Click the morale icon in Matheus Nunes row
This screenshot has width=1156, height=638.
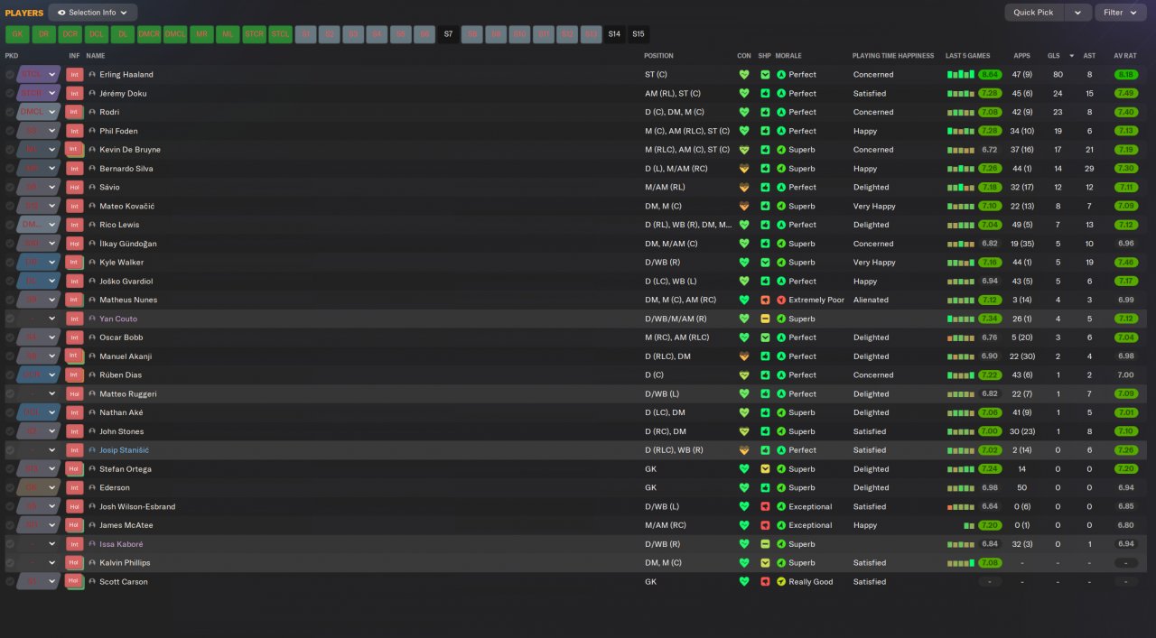(781, 301)
